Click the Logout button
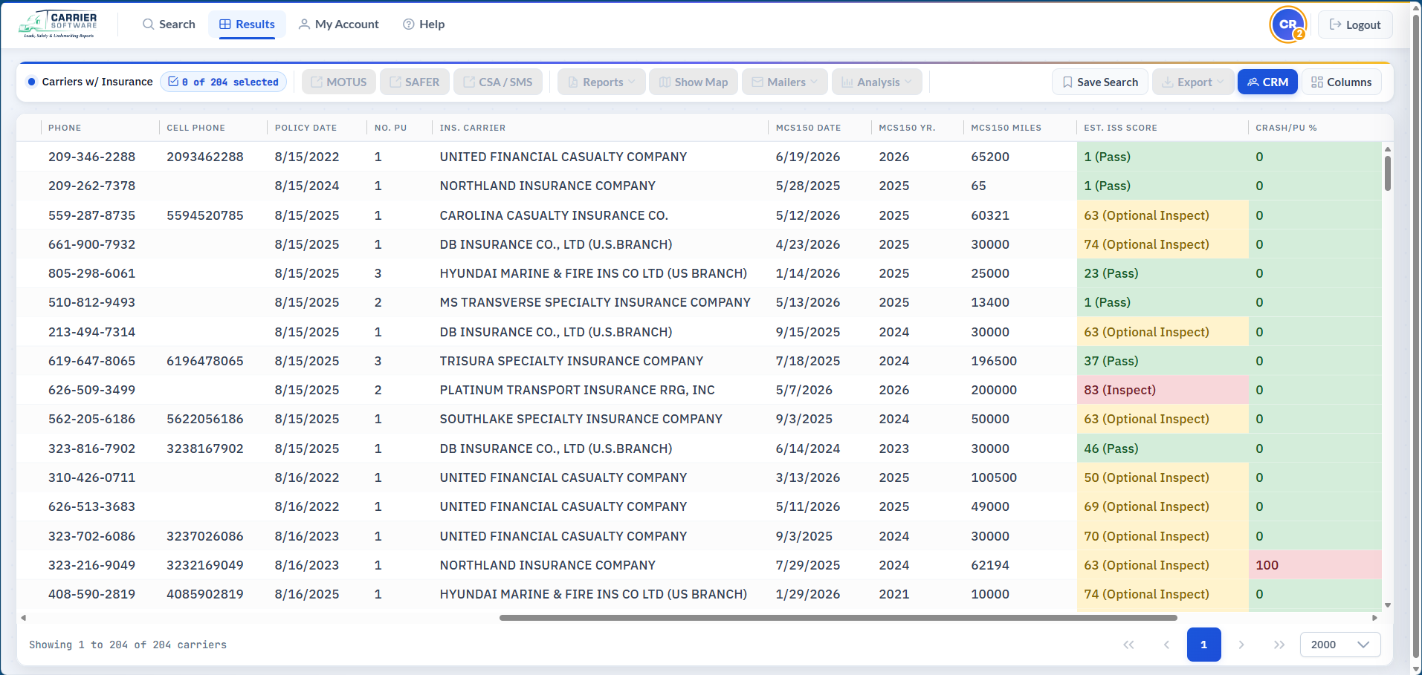 (1355, 25)
